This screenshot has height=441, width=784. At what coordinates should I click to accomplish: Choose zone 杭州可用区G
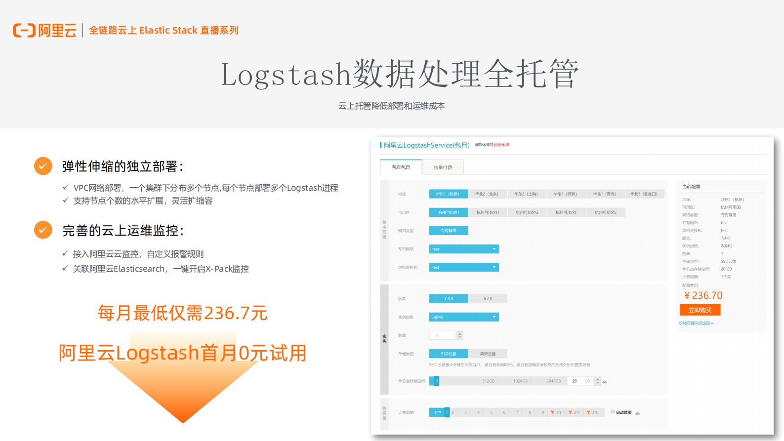(x=526, y=212)
